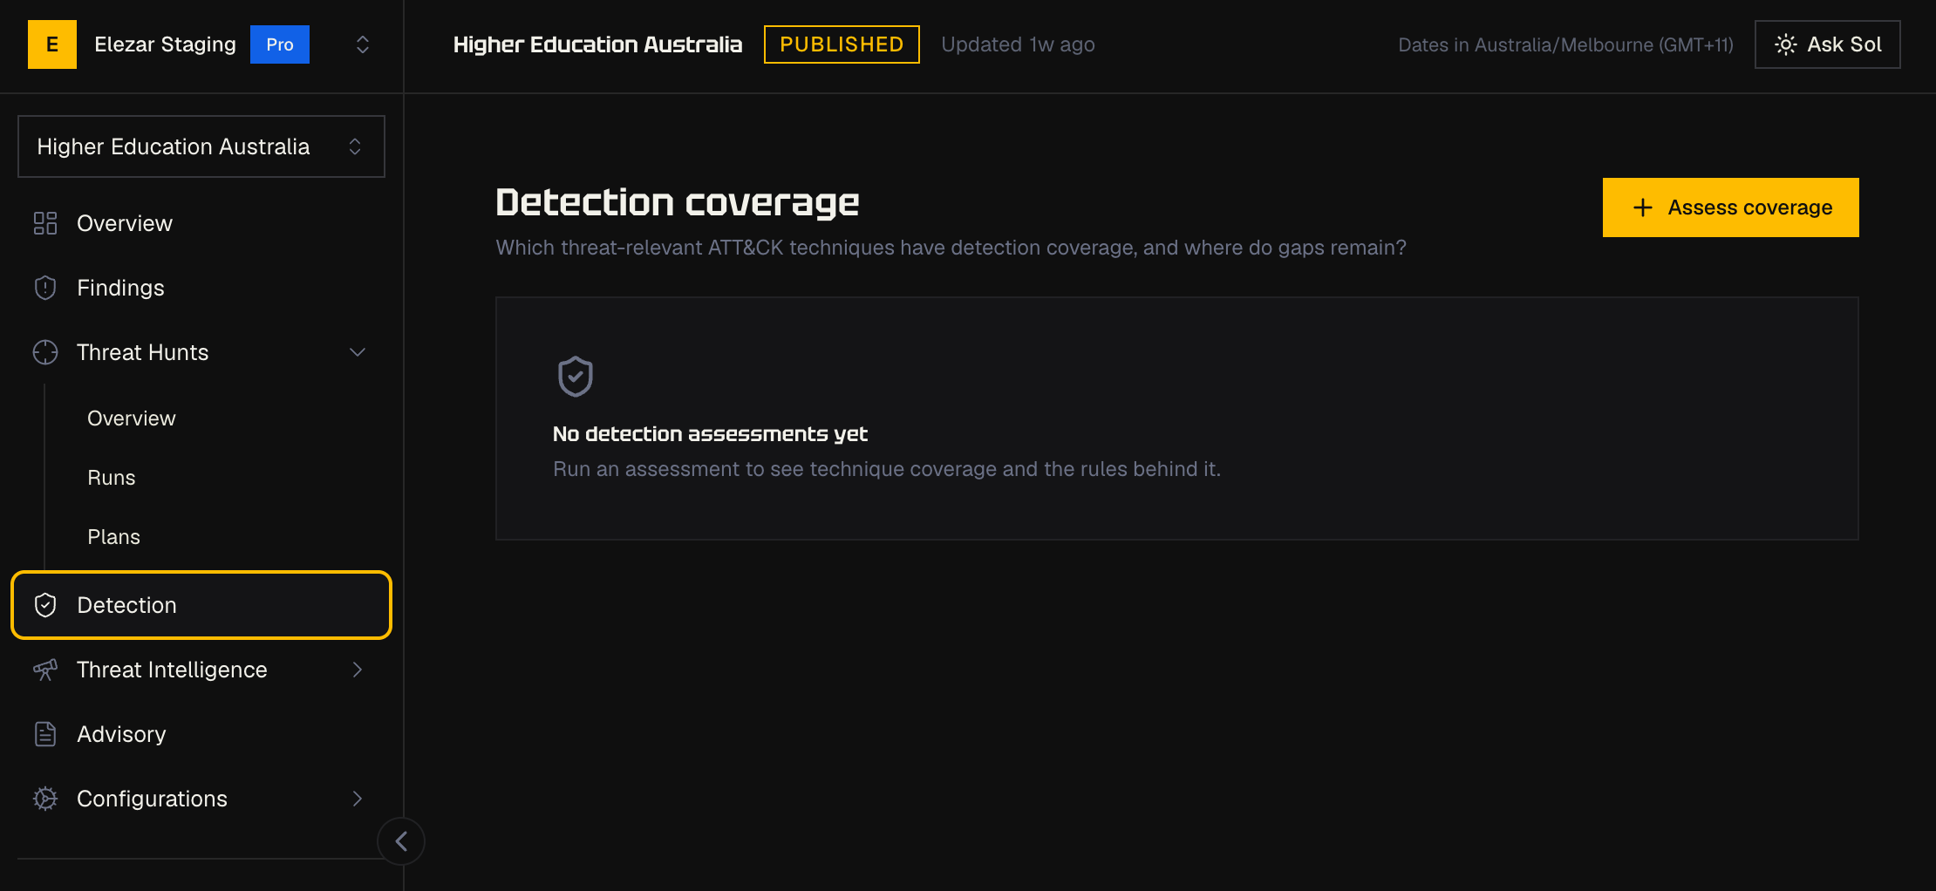Expand the Configurations submenu chevron
The image size is (1936, 891).
[358, 799]
